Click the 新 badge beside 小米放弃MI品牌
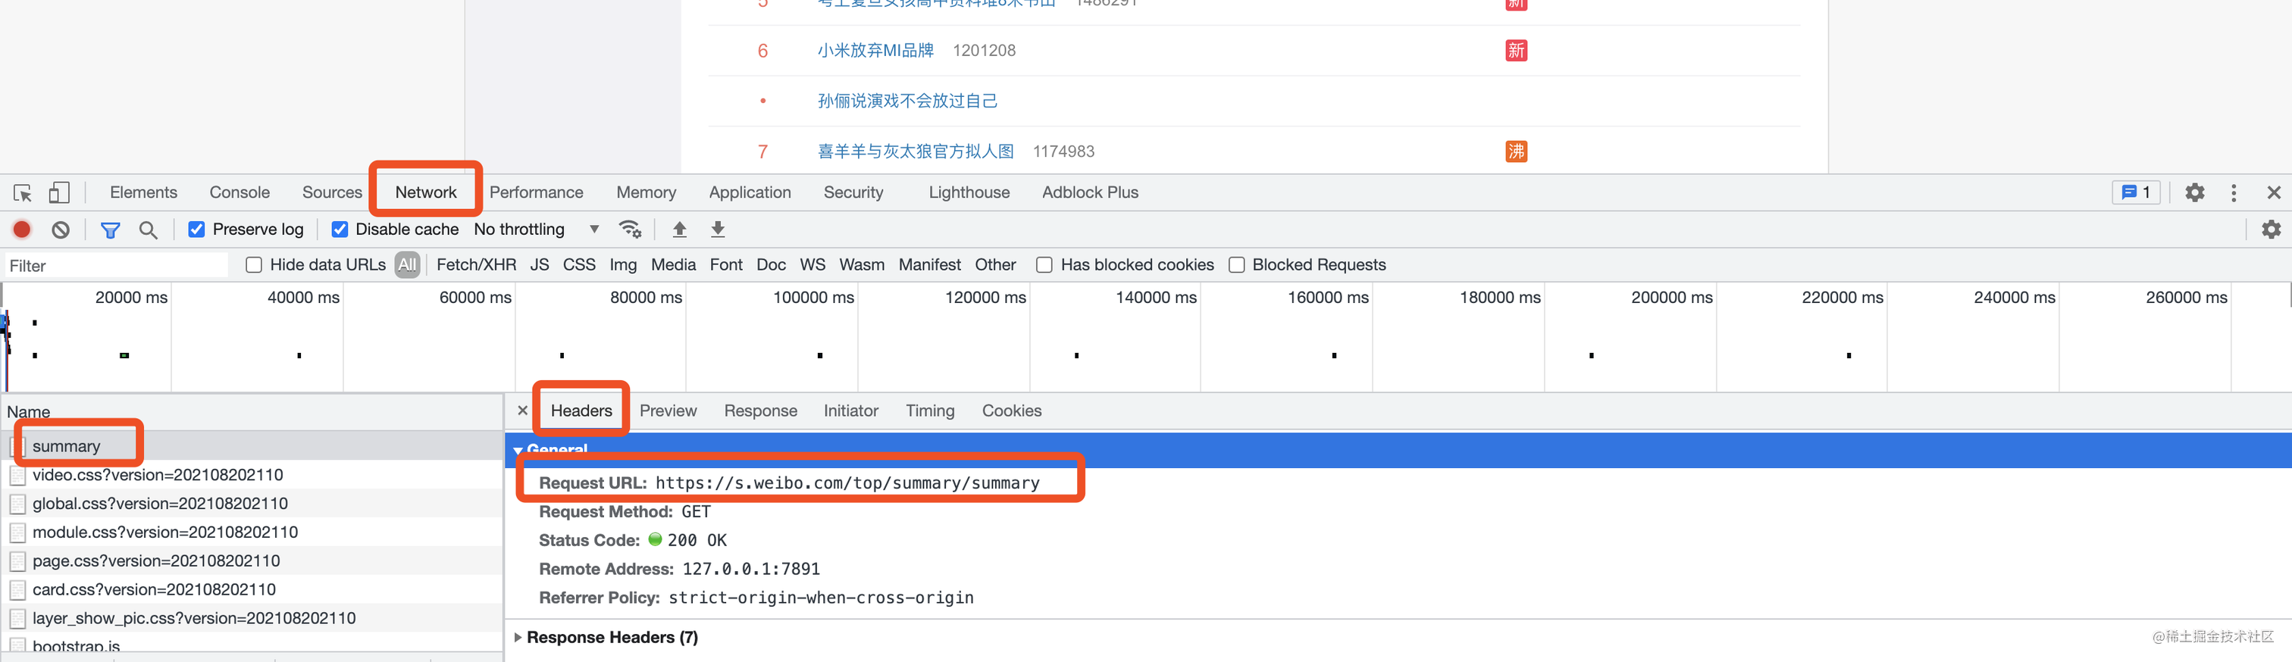The height and width of the screenshot is (662, 2292). pyautogui.click(x=1516, y=51)
